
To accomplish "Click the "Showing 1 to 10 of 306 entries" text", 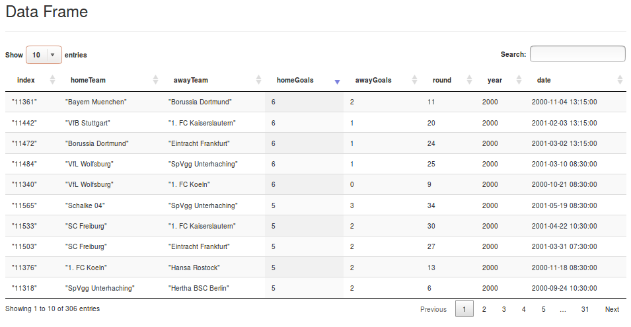I will (x=52, y=309).
